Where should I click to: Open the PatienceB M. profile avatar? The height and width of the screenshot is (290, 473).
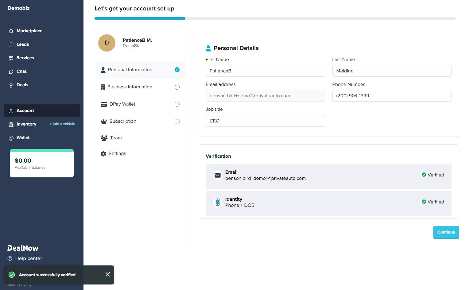pyautogui.click(x=107, y=43)
